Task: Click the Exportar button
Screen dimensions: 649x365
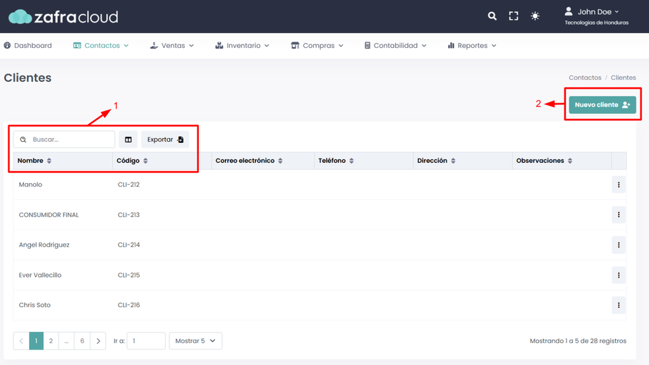Action: point(165,140)
